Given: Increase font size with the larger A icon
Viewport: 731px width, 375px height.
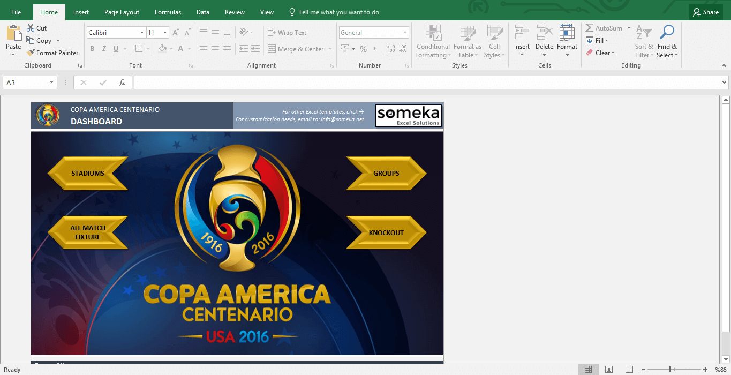Looking at the screenshot, I should (176, 33).
